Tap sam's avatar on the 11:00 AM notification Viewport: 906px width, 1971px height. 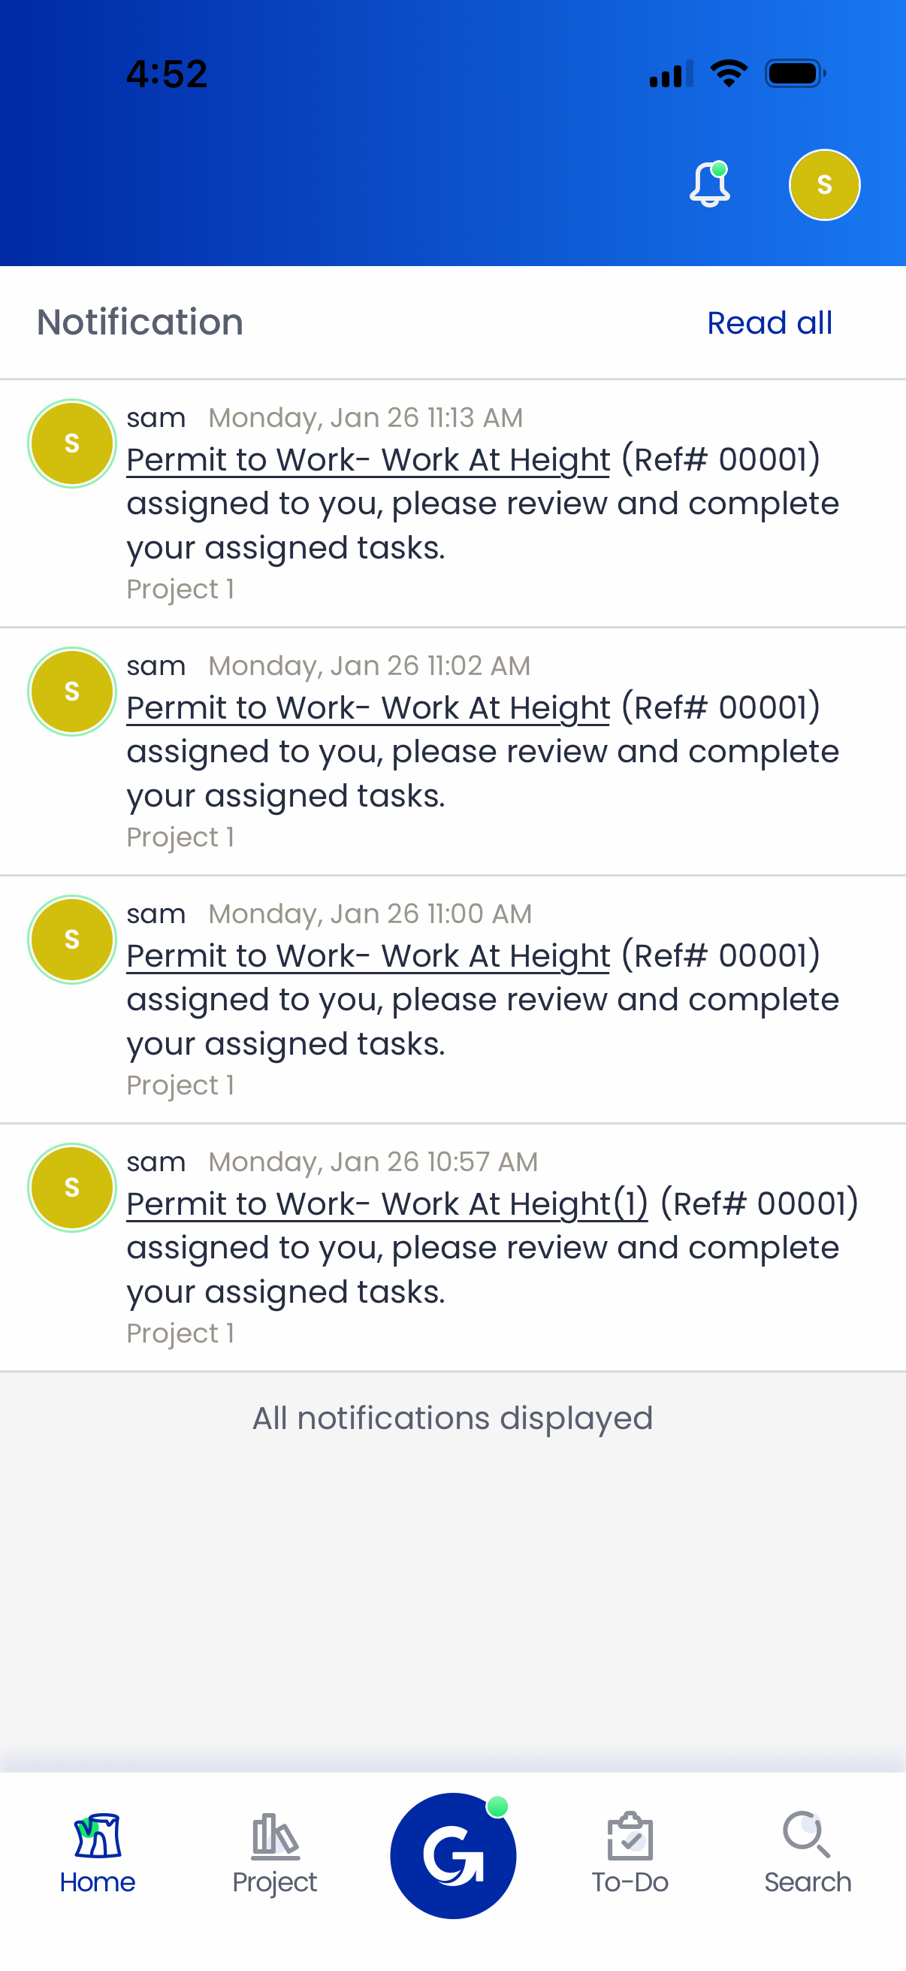pyautogui.click(x=72, y=939)
